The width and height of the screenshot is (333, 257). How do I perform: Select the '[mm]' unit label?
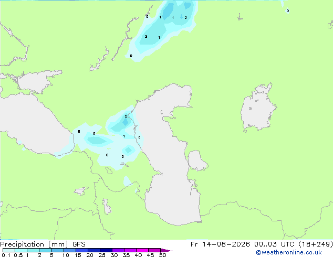[58, 244]
